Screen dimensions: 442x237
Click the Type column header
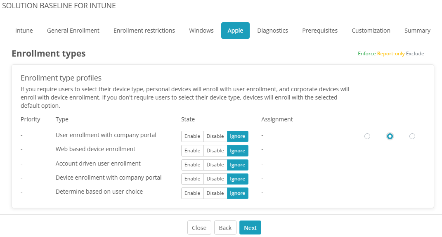point(62,119)
